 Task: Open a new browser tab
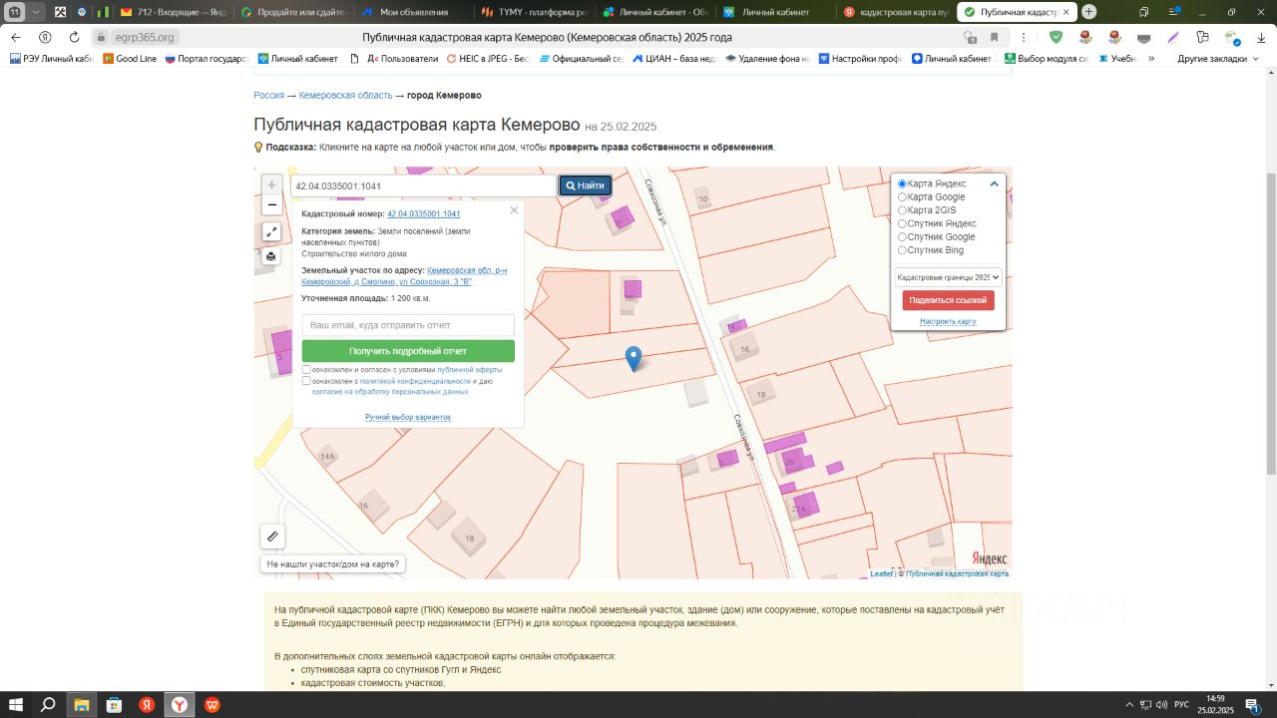(x=1088, y=12)
